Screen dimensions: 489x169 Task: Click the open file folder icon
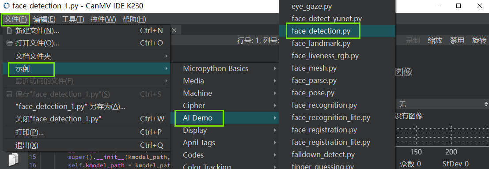(9, 43)
